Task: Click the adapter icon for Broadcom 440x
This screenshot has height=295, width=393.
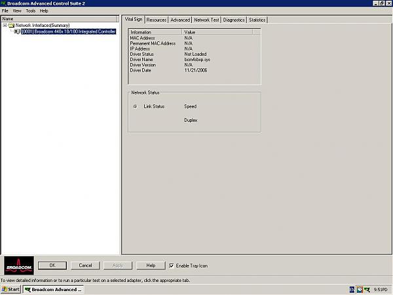Action: click(17, 31)
